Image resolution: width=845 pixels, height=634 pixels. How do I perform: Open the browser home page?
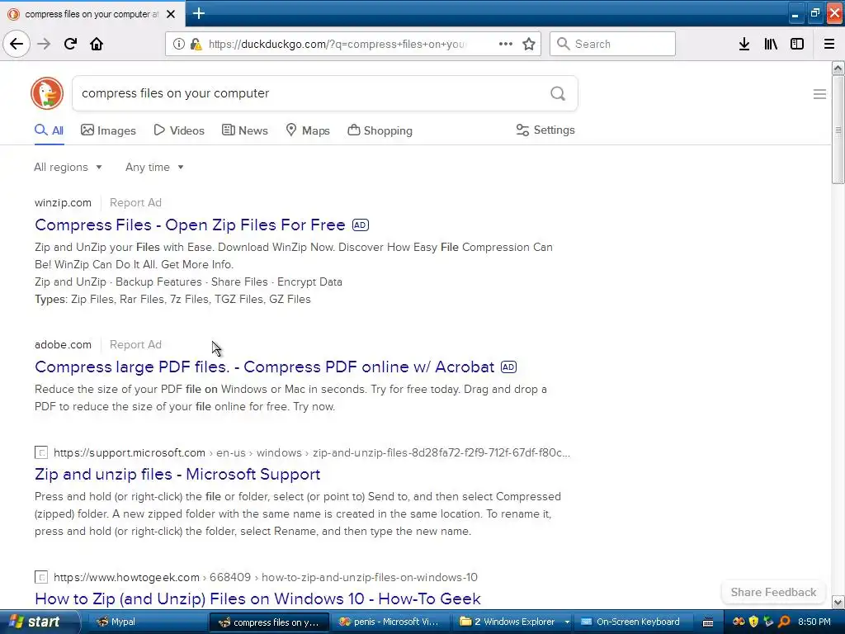coord(97,44)
